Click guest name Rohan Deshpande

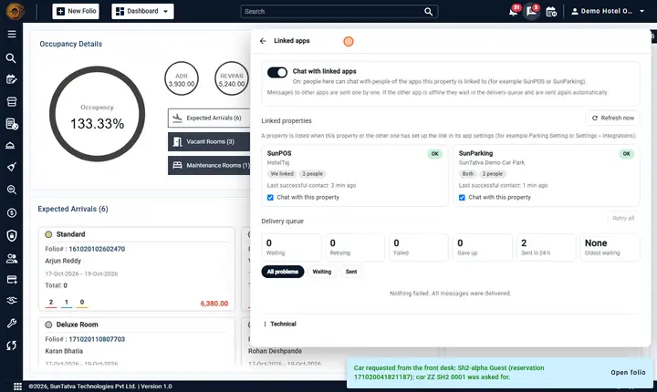pos(275,351)
